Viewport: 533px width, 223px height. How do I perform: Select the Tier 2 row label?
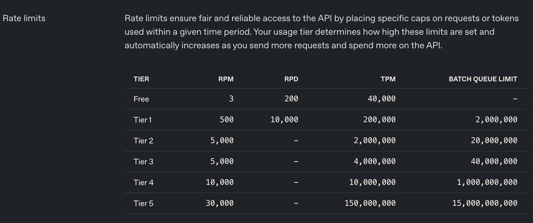[143, 141]
